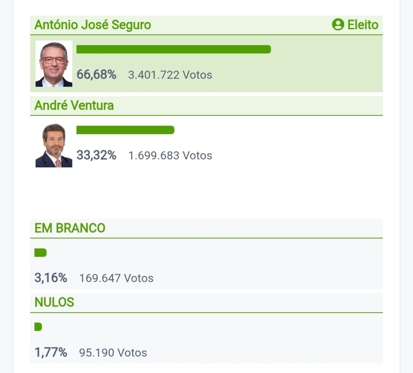Screen dimensions: 413x373
Task: Select the António José Seguro name header
Action: [93, 25]
